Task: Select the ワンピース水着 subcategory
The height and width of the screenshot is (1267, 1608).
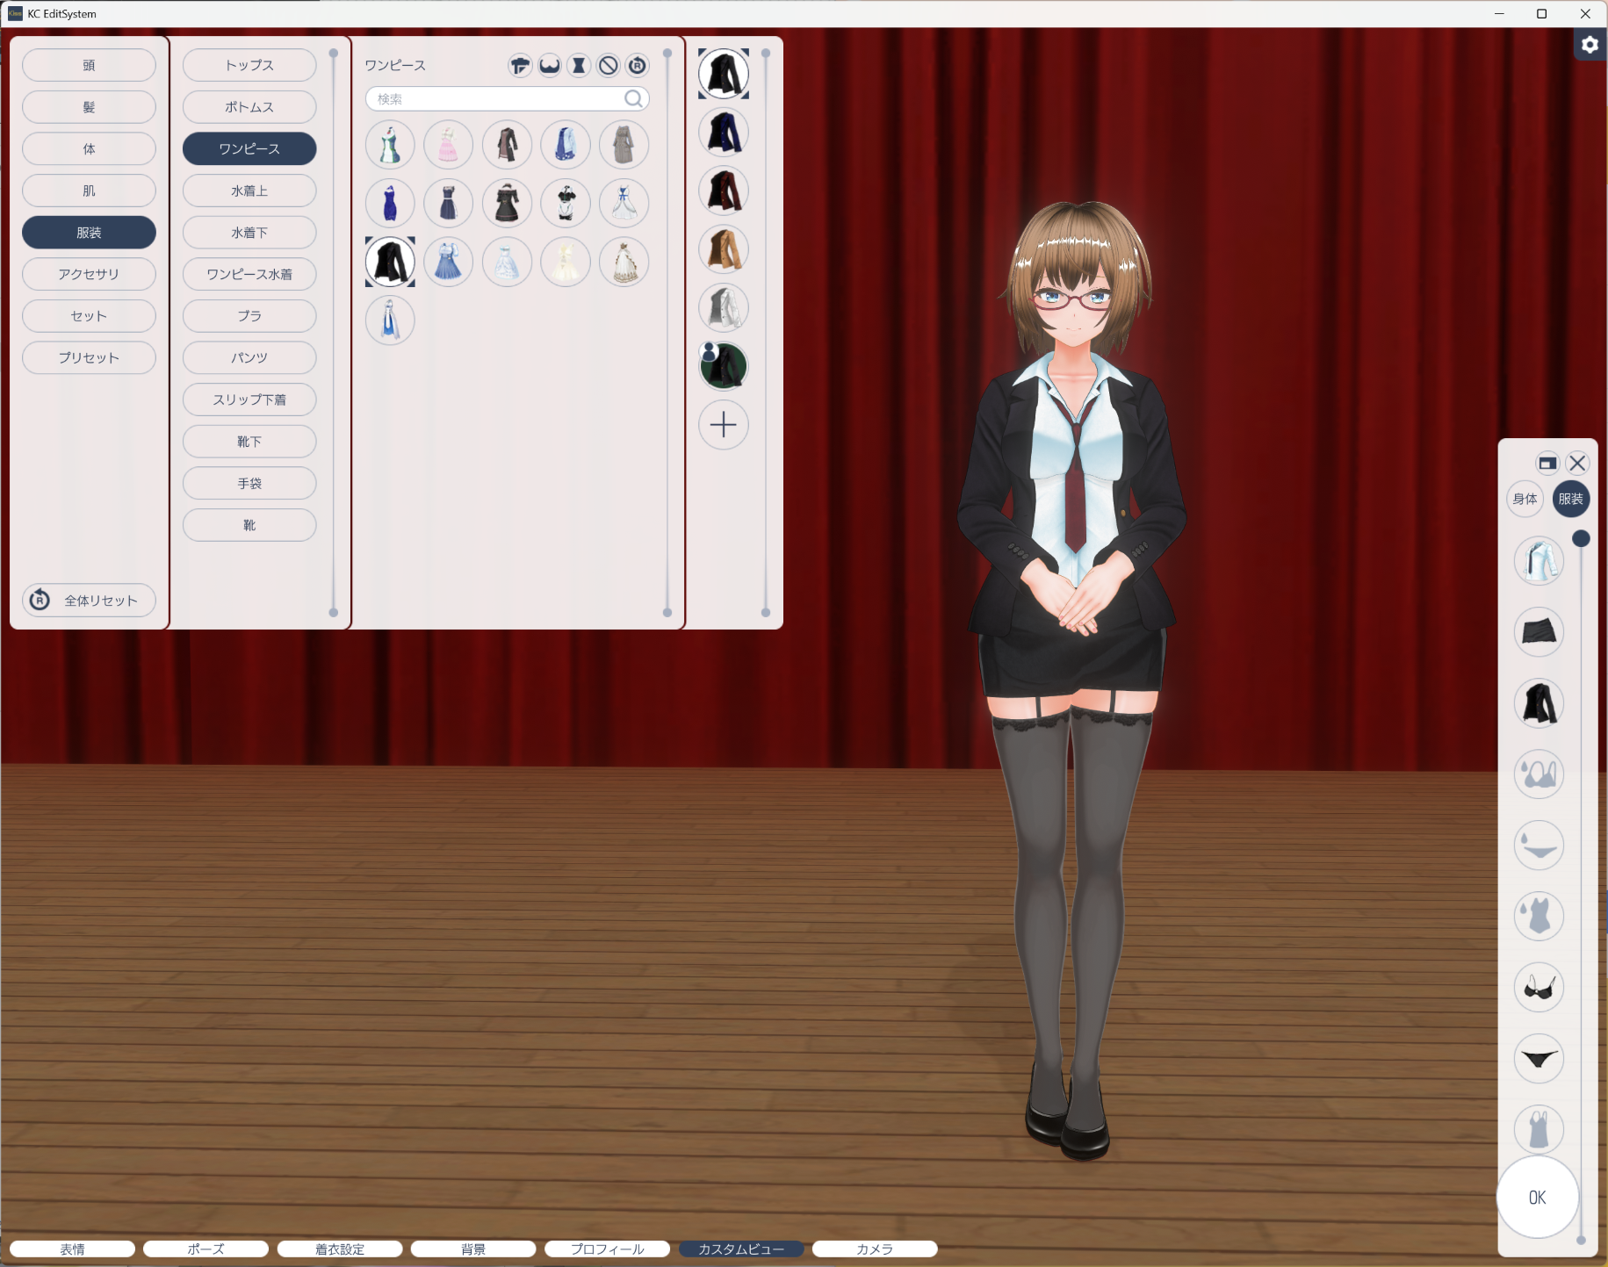Action: [249, 274]
